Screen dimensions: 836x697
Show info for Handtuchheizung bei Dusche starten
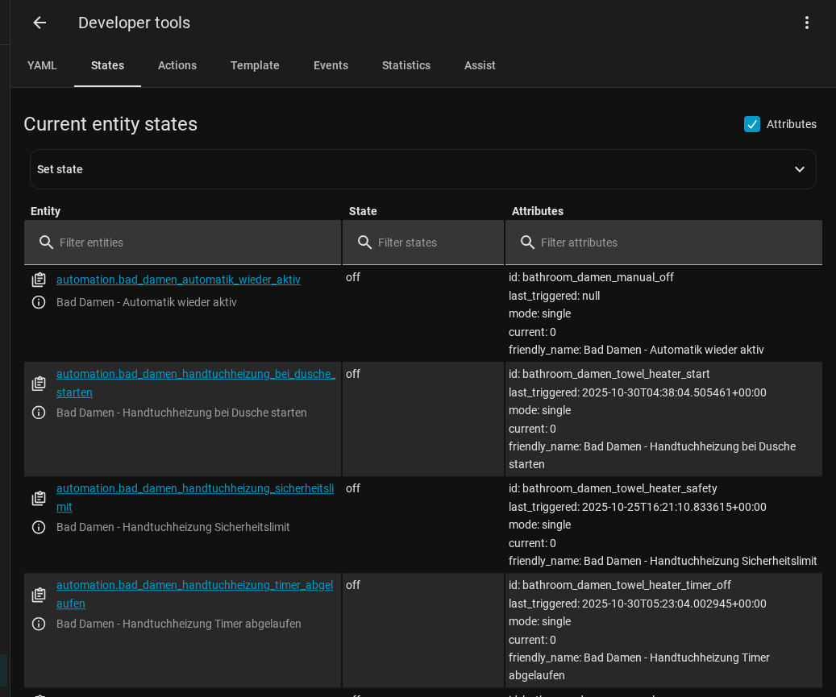(39, 413)
